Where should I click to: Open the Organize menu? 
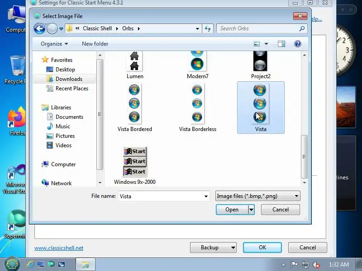point(54,44)
